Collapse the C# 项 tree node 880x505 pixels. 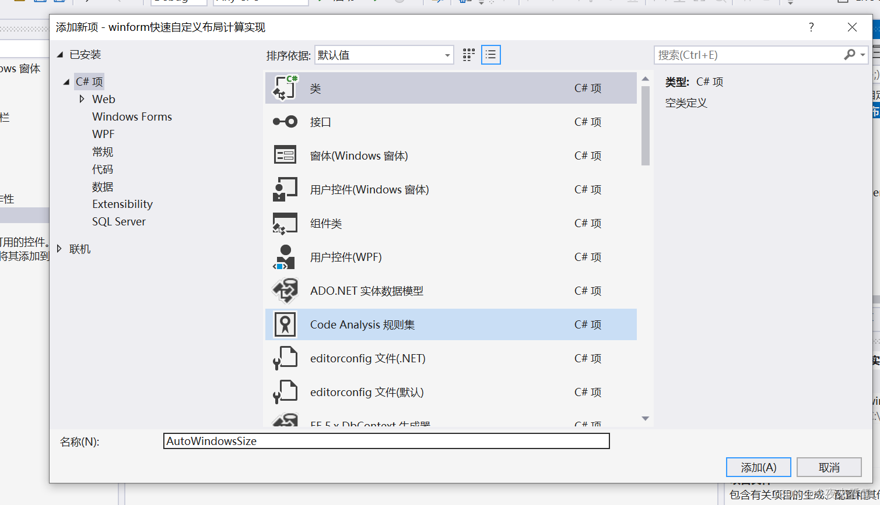tap(66, 82)
